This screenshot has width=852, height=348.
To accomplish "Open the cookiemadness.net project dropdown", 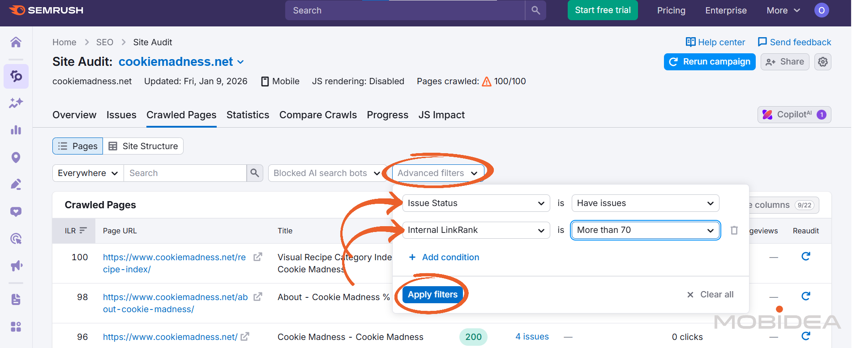I will [181, 62].
